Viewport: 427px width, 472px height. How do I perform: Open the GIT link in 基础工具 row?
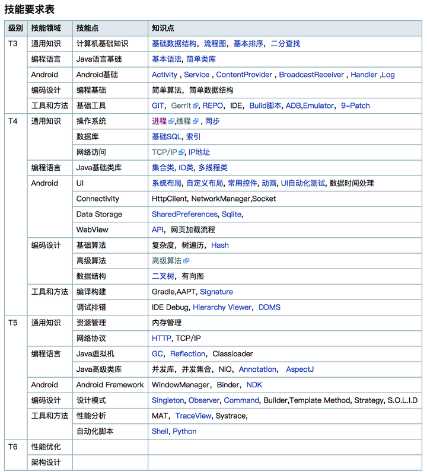tap(158, 106)
